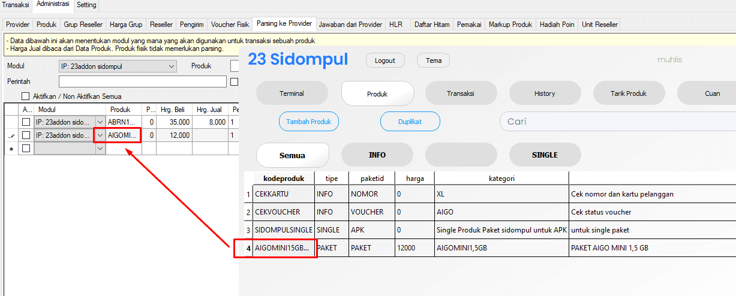Open the Harga Grup tab
Viewport: 736px width, 296px height.
[127, 25]
